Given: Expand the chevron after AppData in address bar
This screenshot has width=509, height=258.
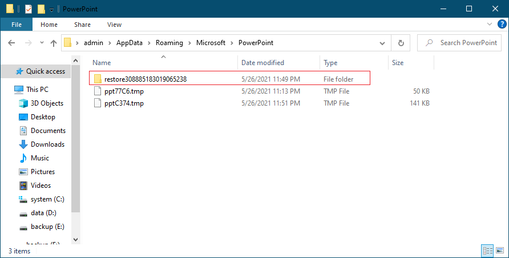Looking at the screenshot, I should pos(149,43).
